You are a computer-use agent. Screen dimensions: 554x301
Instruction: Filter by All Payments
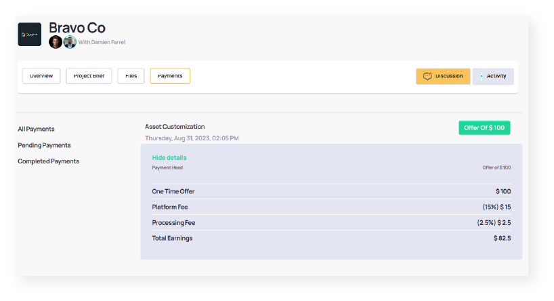(x=37, y=129)
